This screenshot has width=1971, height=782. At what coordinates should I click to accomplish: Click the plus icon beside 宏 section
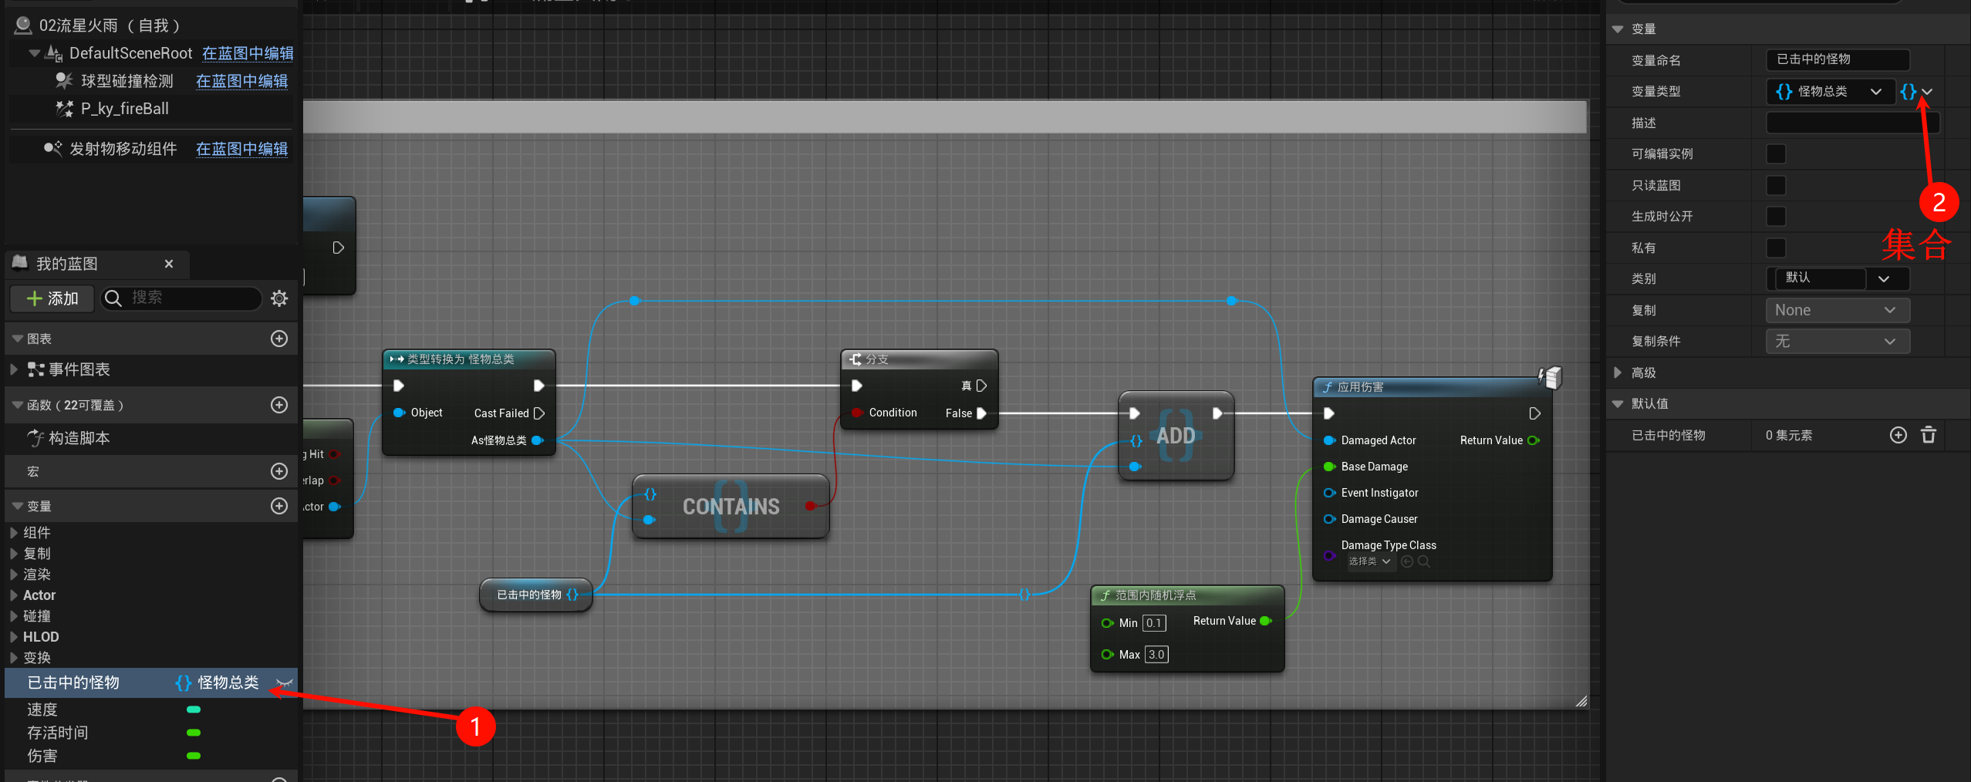[x=279, y=471]
